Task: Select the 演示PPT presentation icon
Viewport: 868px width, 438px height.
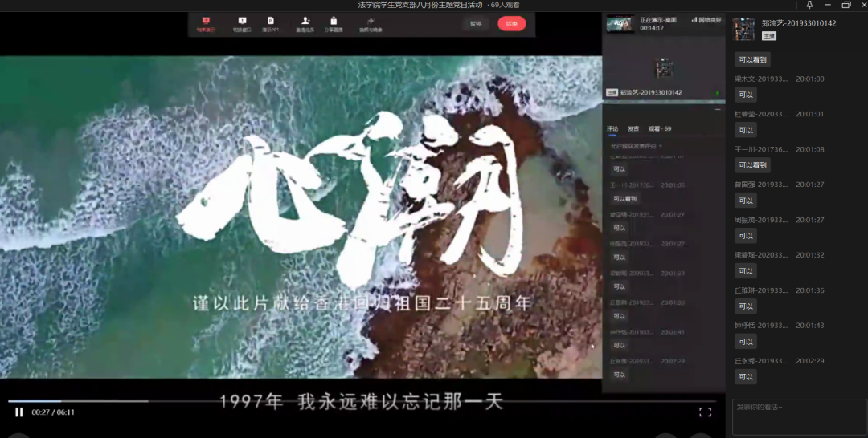Action: click(270, 21)
